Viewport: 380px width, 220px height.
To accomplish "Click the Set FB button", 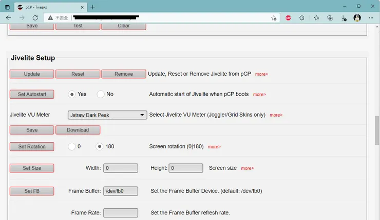I will [x=32, y=191].
